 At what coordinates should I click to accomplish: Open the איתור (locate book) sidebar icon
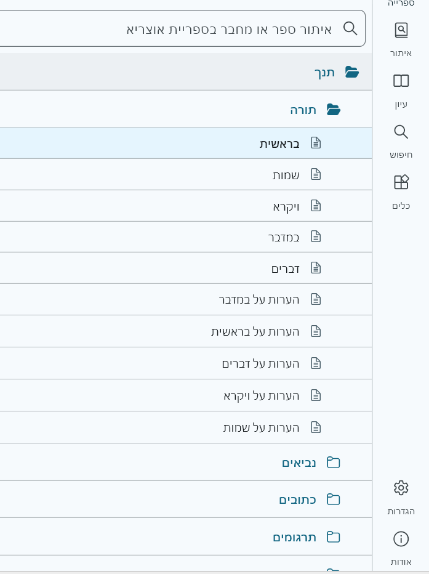401,38
